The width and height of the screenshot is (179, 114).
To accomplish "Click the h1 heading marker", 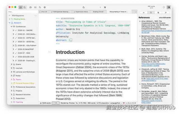I will [x=50, y=52].
